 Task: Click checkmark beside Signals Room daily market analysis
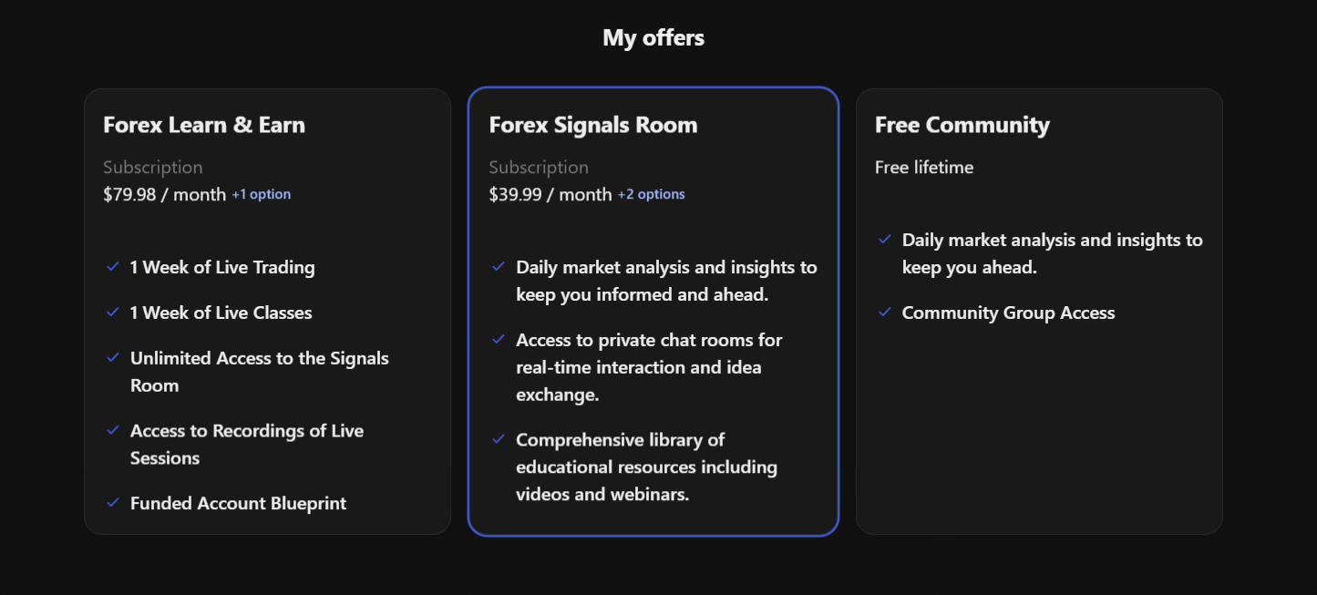[x=499, y=267]
